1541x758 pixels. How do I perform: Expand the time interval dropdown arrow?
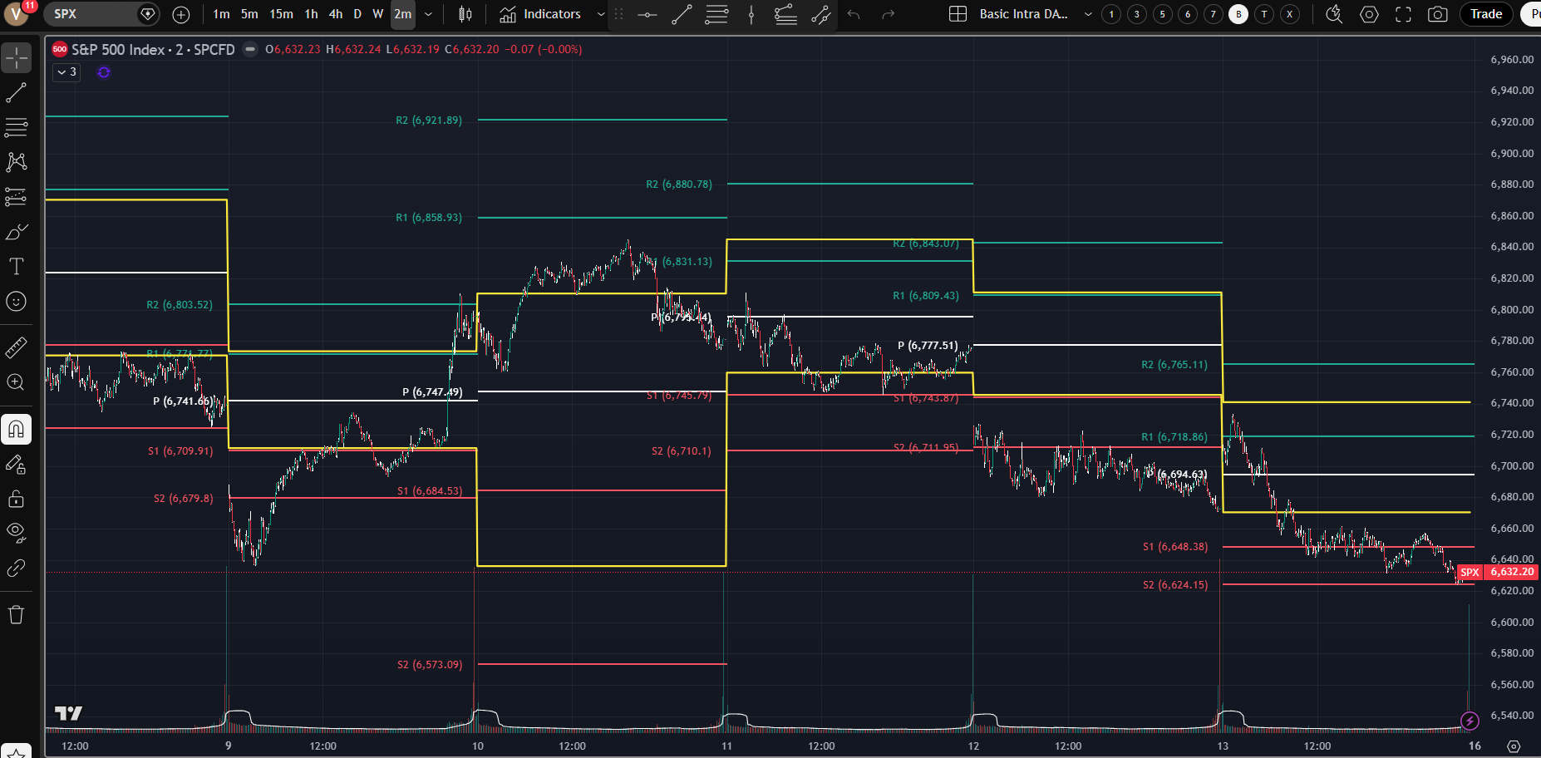pos(428,14)
